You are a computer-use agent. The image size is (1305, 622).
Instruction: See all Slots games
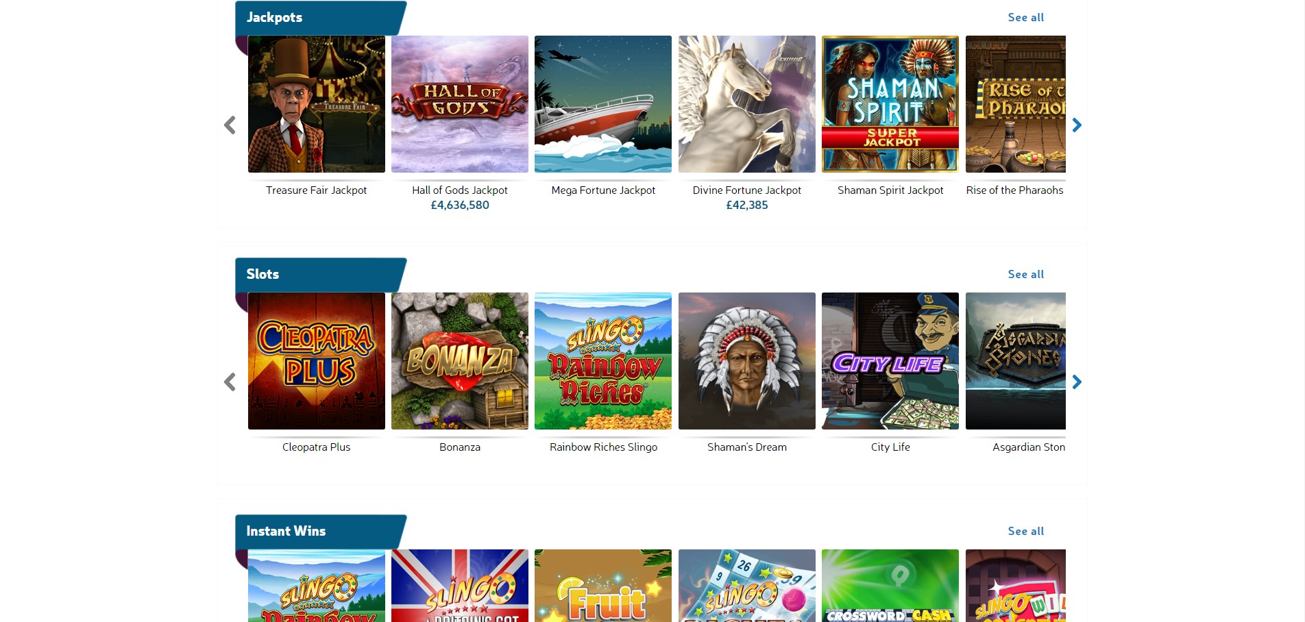tap(1026, 274)
